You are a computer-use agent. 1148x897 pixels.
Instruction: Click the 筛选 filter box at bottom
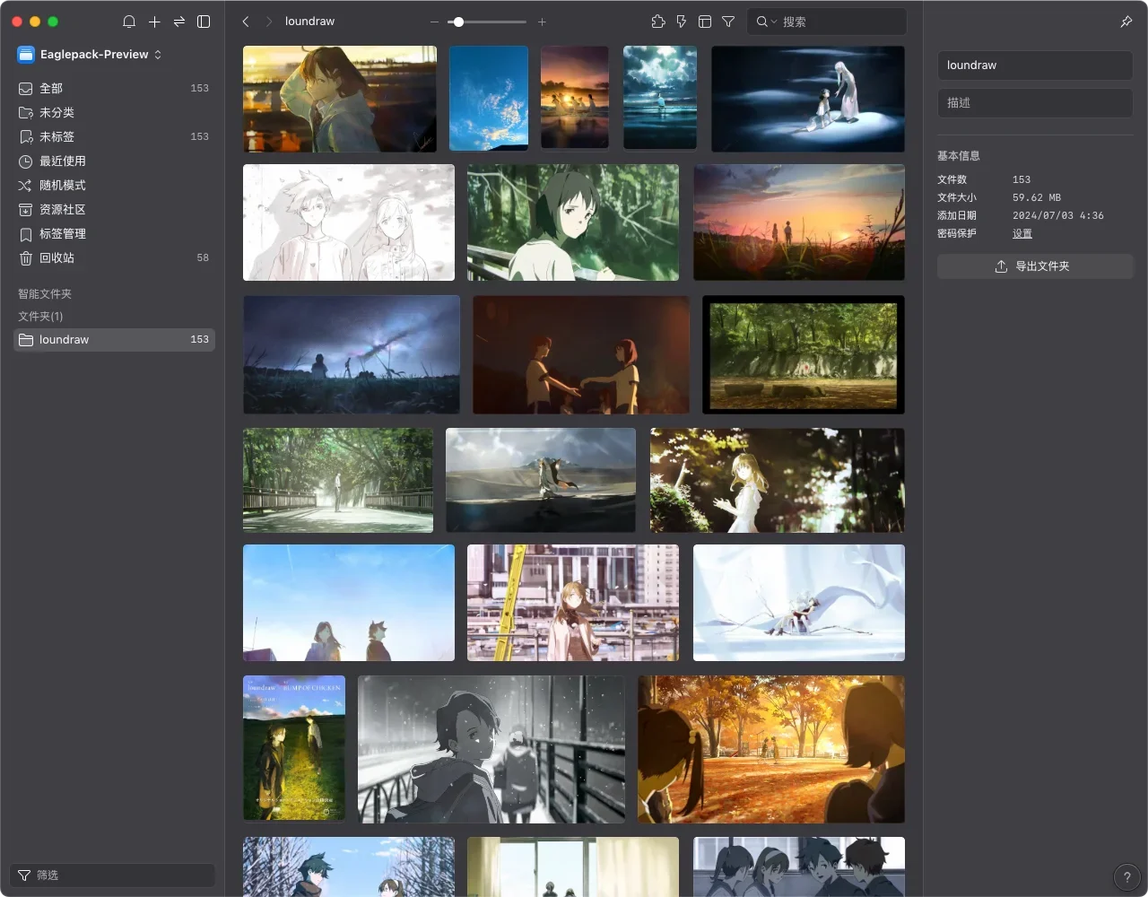(112, 875)
